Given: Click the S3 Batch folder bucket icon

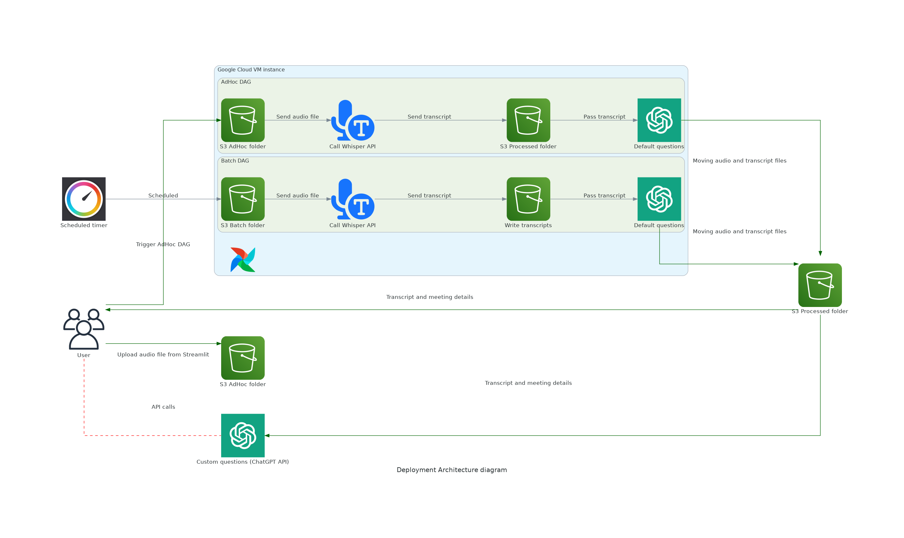Looking at the screenshot, I should pos(243,199).
